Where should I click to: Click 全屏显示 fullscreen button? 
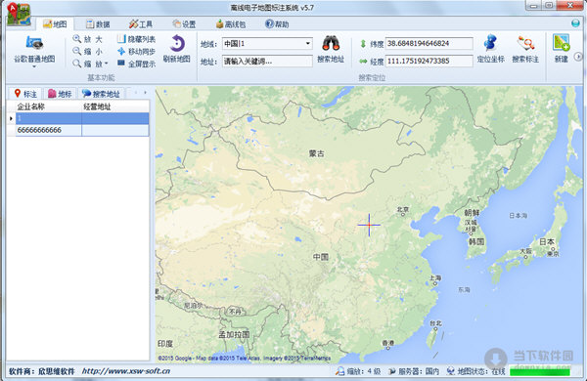coord(136,63)
